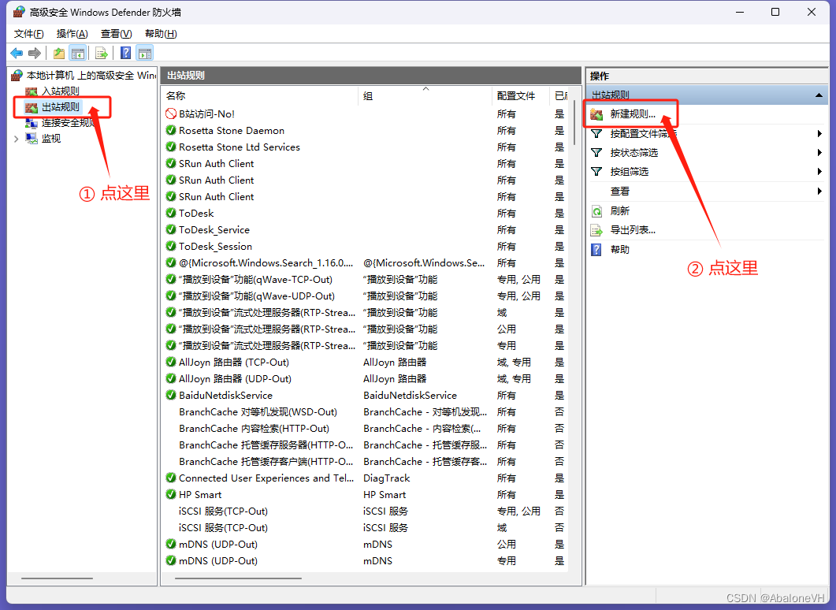
Task: Click the 按配置文件筛选 funnel icon
Action: coord(596,133)
